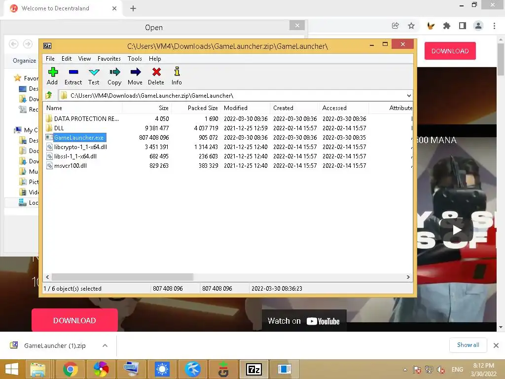Click the Move toolbar icon

click(x=135, y=72)
